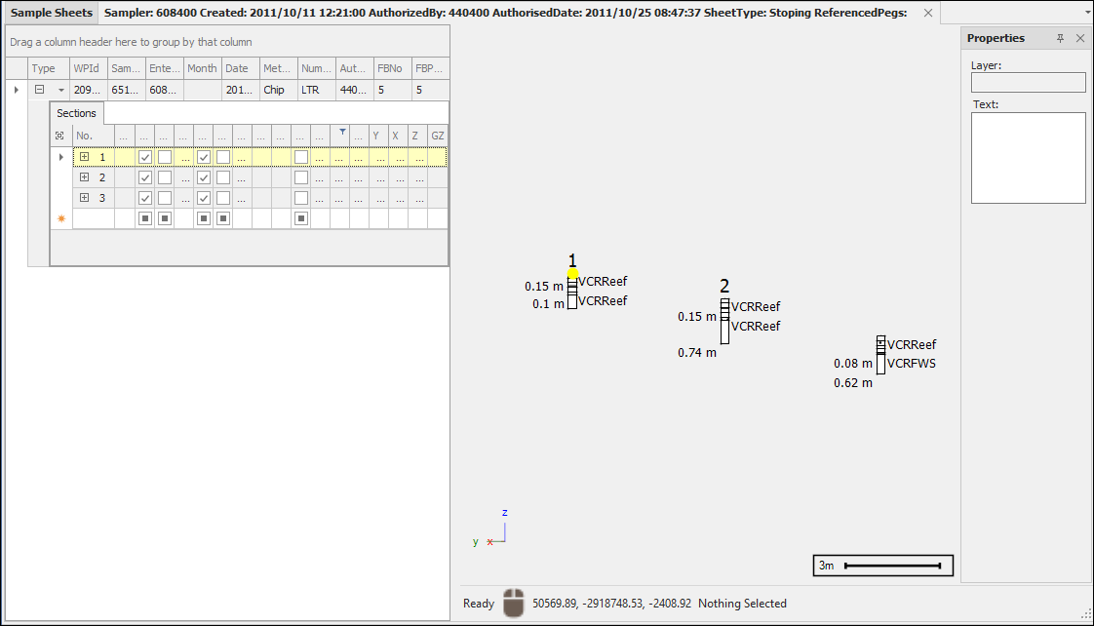The width and height of the screenshot is (1094, 626).
Task: Select the yellow marker on section 1
Action: coord(572,274)
